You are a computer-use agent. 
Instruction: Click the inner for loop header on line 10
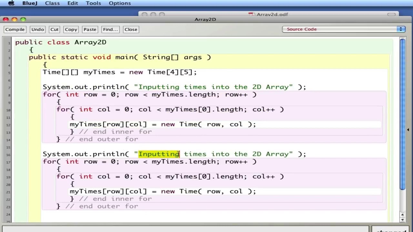coord(170,109)
